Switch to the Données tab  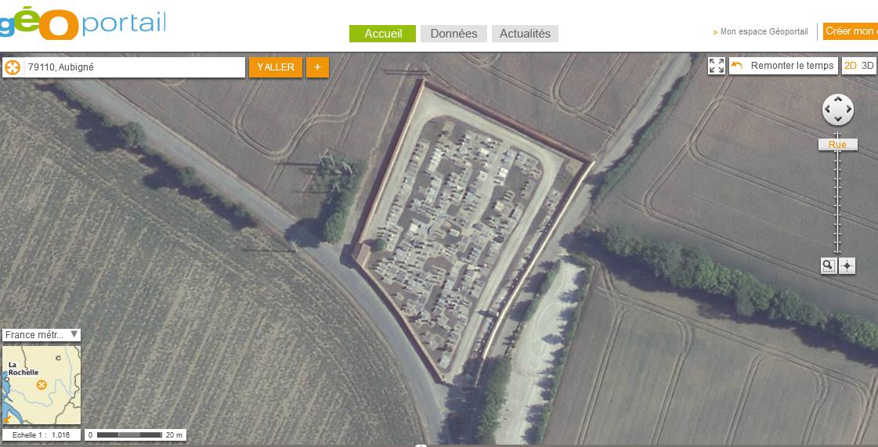click(x=453, y=34)
